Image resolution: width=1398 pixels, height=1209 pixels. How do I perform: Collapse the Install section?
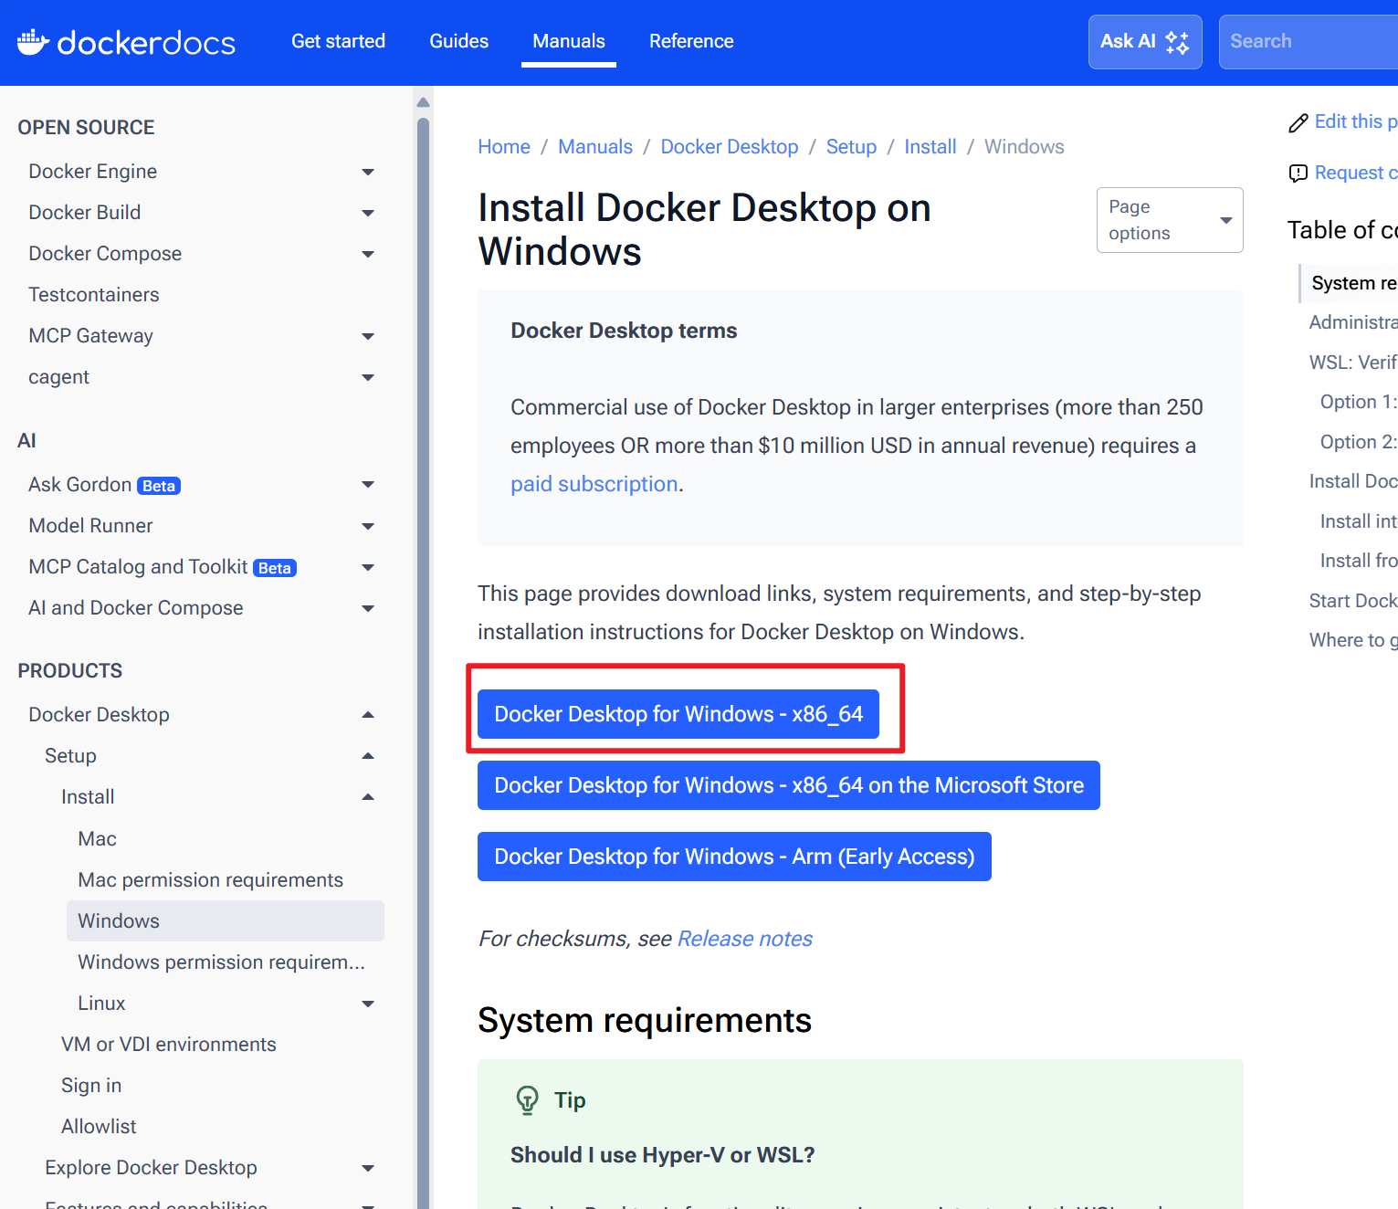(369, 796)
